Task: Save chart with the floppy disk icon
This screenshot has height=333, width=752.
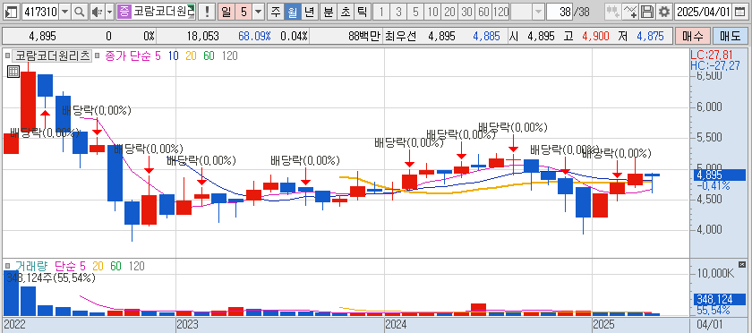Action: [647, 12]
